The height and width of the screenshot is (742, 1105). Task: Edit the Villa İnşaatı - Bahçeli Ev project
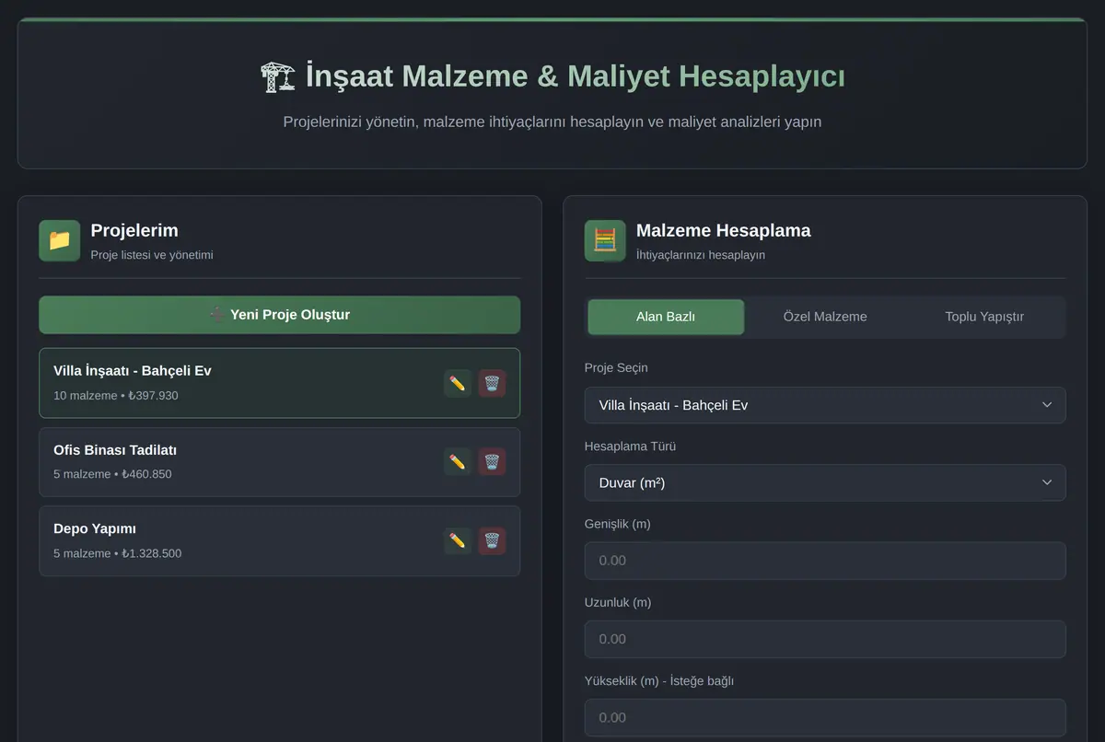point(458,383)
